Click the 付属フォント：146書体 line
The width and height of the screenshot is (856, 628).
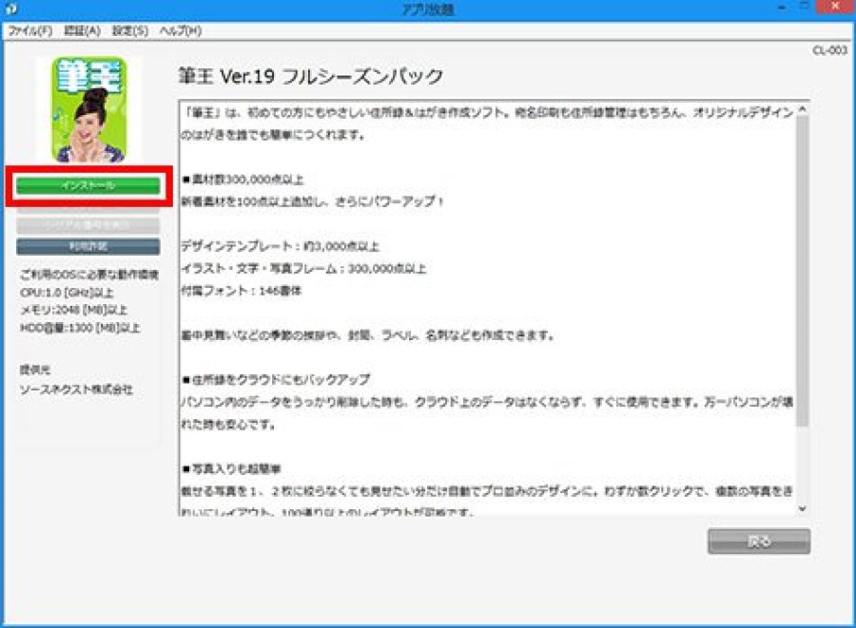pyautogui.click(x=241, y=291)
